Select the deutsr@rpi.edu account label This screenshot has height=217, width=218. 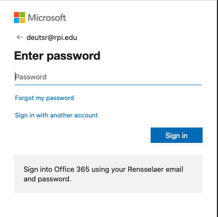click(51, 38)
